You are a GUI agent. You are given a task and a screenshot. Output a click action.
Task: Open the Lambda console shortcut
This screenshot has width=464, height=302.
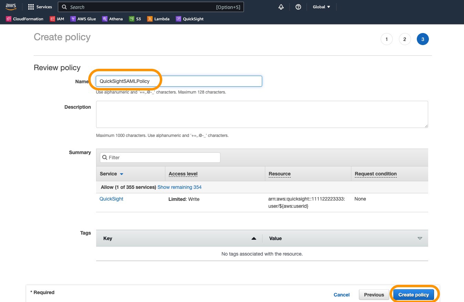(x=158, y=19)
